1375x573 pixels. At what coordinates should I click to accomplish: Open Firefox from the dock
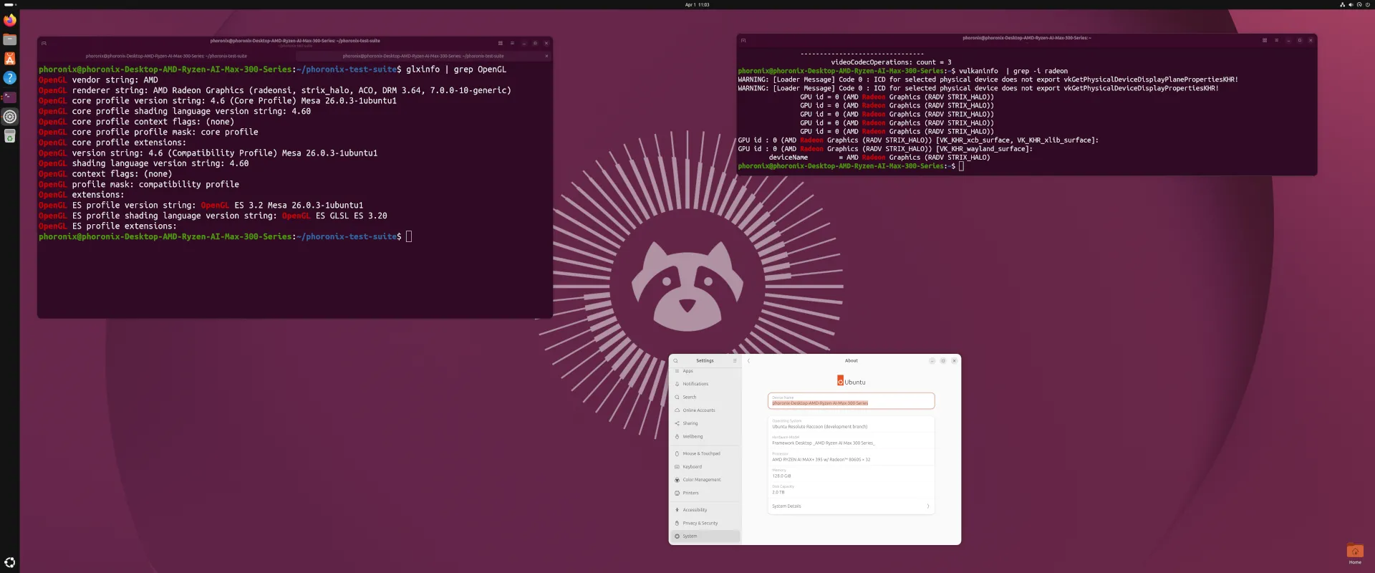click(x=10, y=21)
